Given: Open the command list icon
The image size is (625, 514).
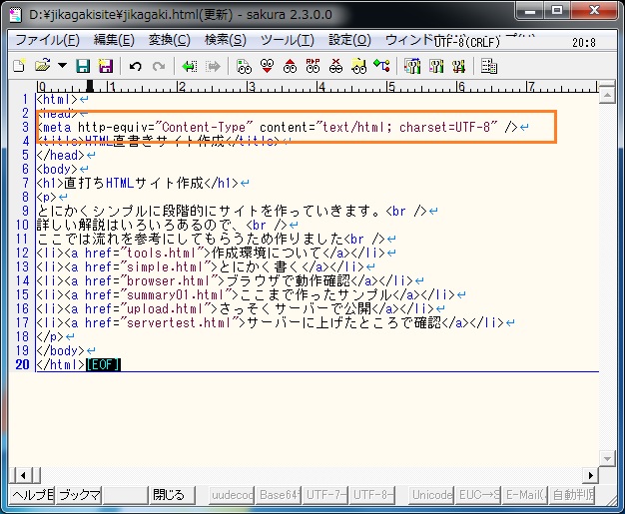Looking at the screenshot, I should (489, 66).
